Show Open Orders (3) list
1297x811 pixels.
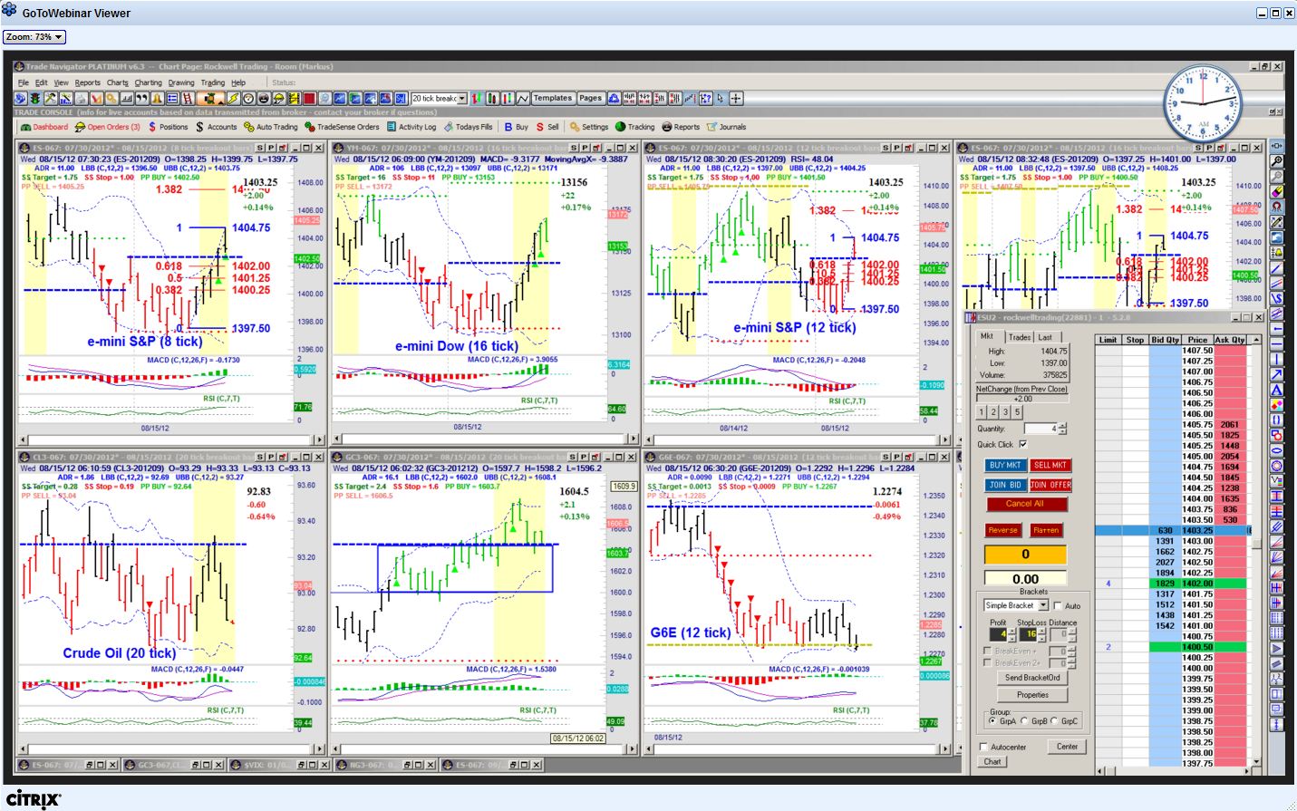(x=108, y=127)
